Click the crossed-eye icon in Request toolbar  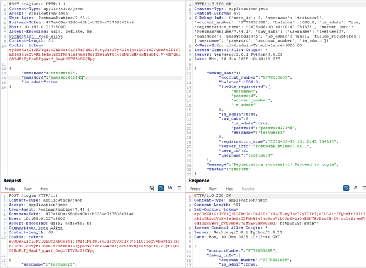[151, 188]
